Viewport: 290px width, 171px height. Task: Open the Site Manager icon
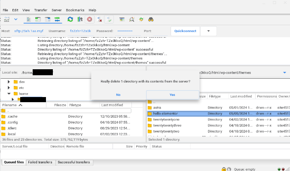(6, 19)
